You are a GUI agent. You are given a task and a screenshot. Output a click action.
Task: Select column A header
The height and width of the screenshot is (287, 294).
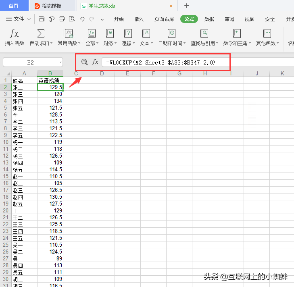24,73
